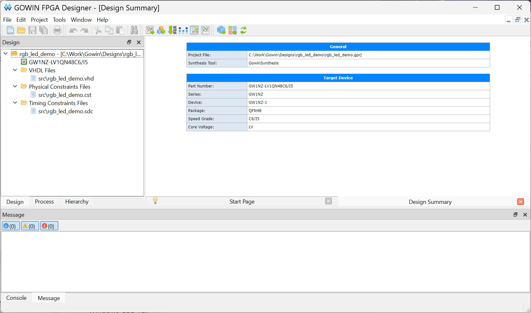Select src\rgb_led_demo.vhd file
This screenshot has width=531, height=313.
pos(66,78)
